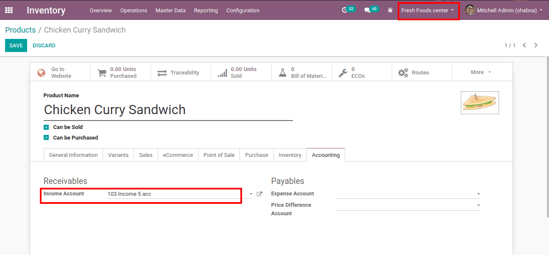This screenshot has height=255, width=549.
Task: Open the Reporting menu
Action: coord(206,10)
